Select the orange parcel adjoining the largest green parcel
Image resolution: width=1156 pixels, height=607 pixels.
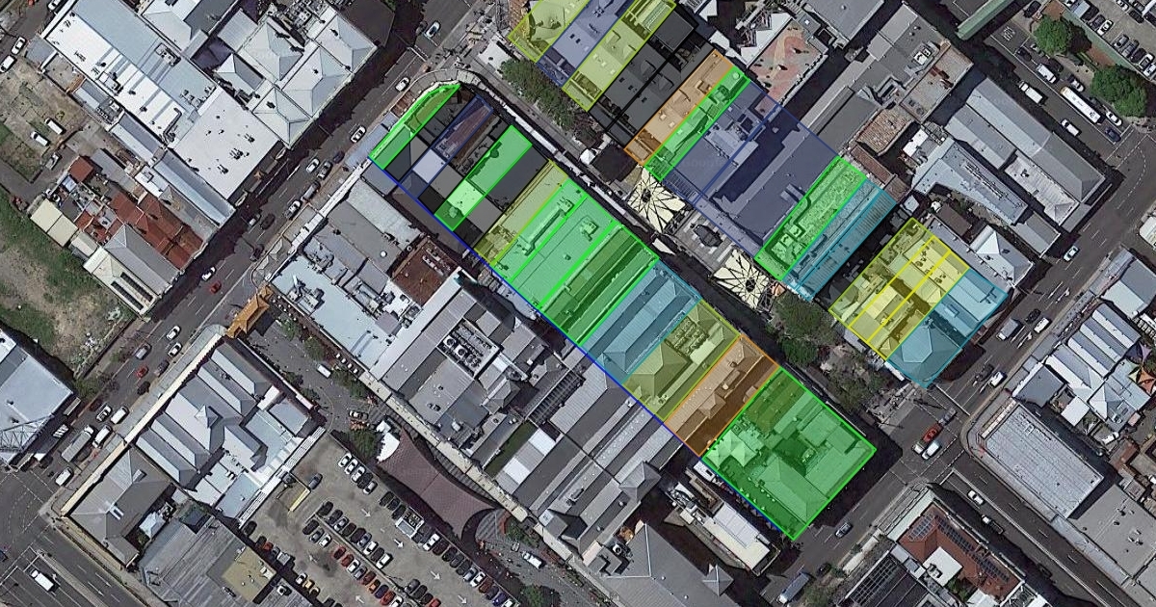(722, 396)
